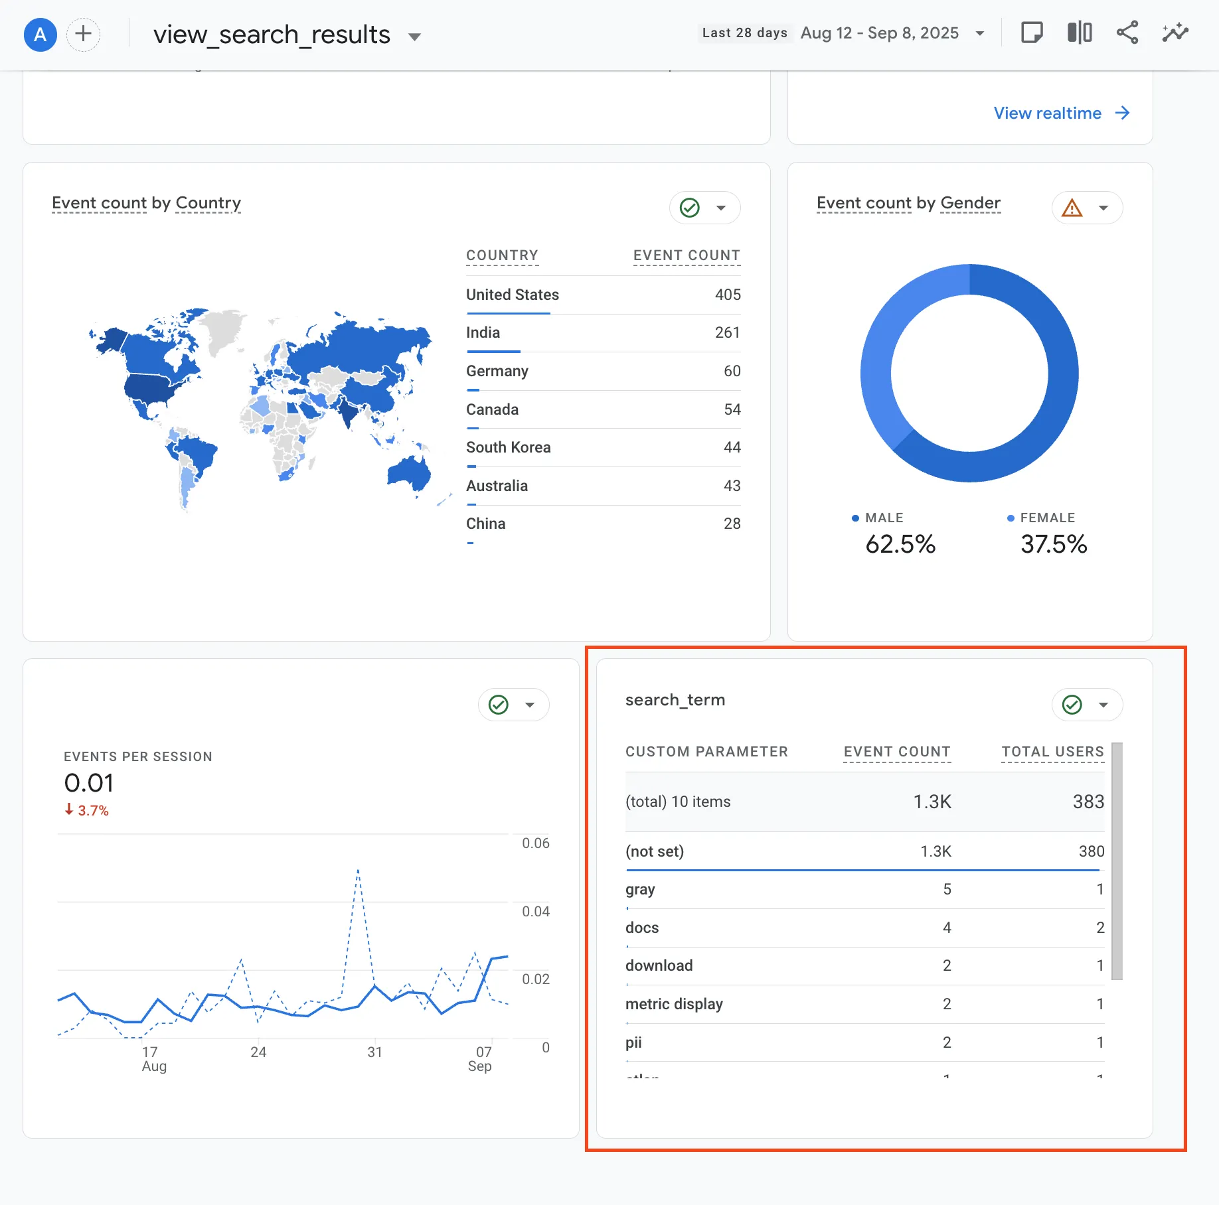Click the Edit comparisons icon
1219x1205 pixels.
[1080, 33]
